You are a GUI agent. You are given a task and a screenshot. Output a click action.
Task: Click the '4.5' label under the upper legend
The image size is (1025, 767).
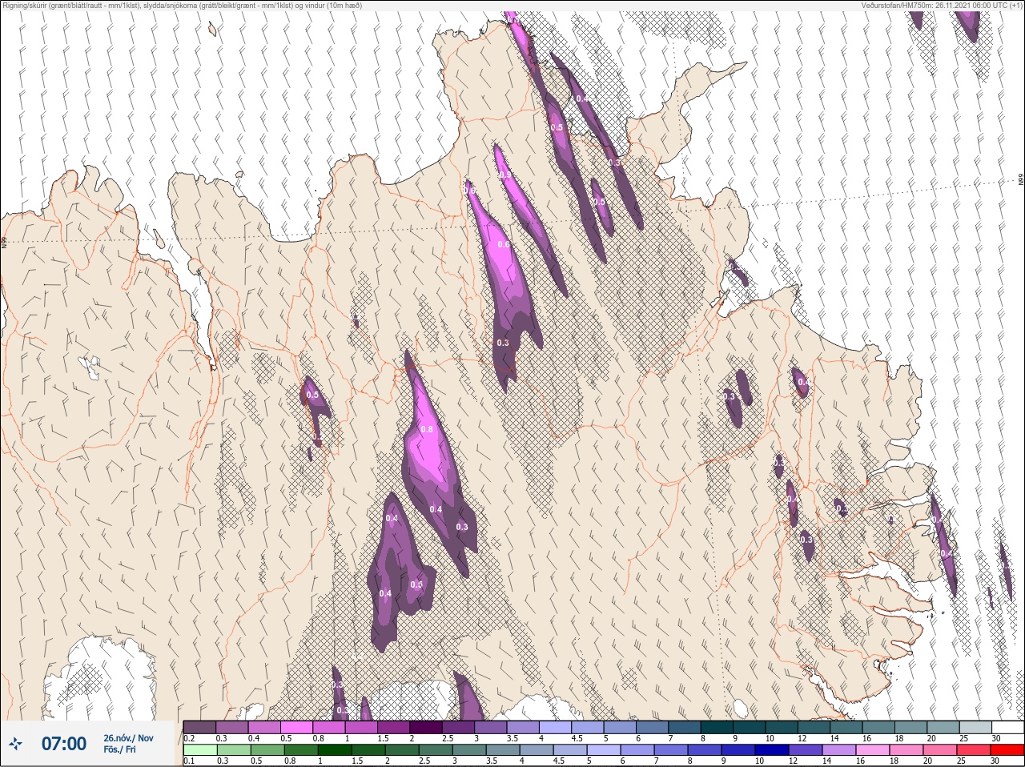(x=577, y=738)
